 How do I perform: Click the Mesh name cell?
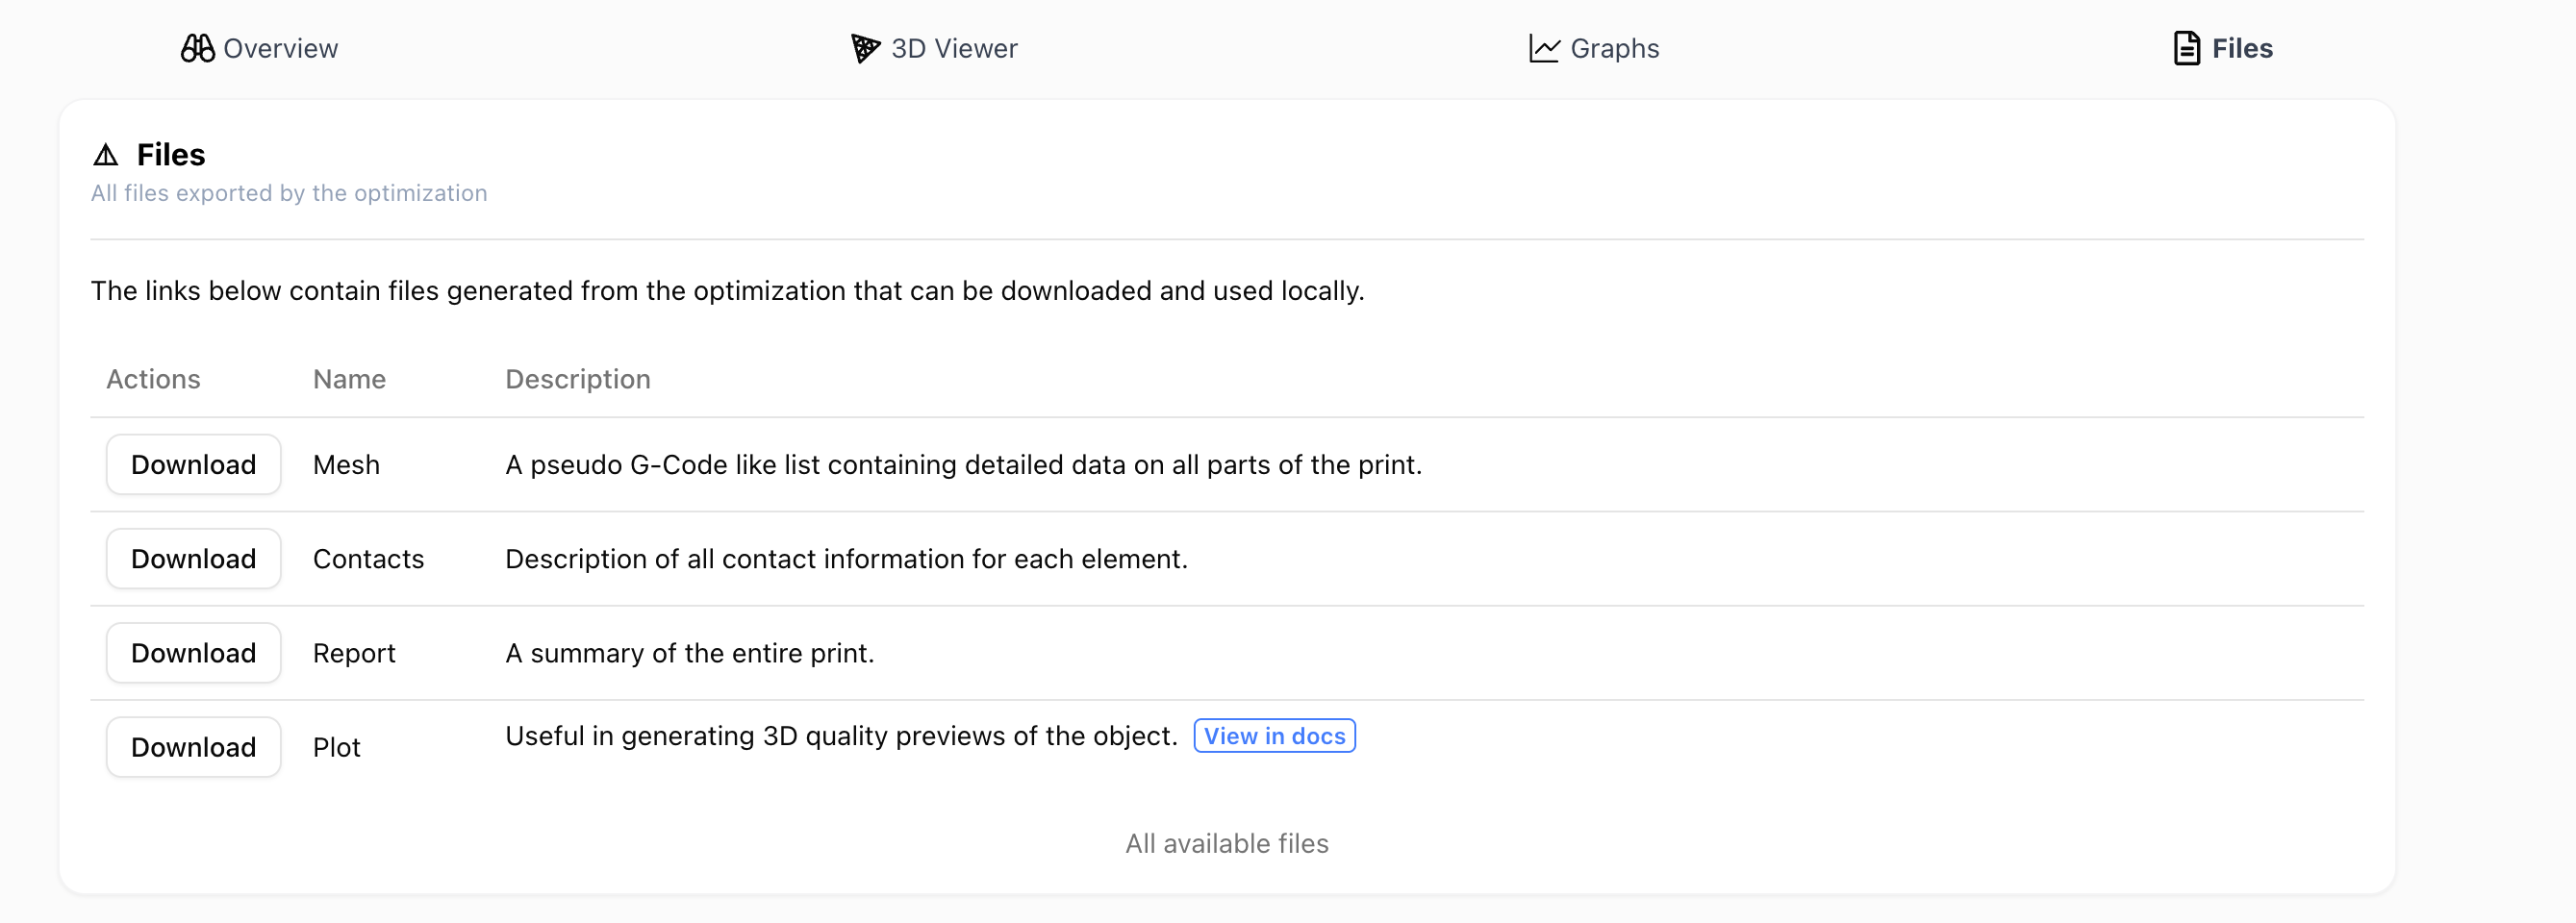click(x=347, y=464)
